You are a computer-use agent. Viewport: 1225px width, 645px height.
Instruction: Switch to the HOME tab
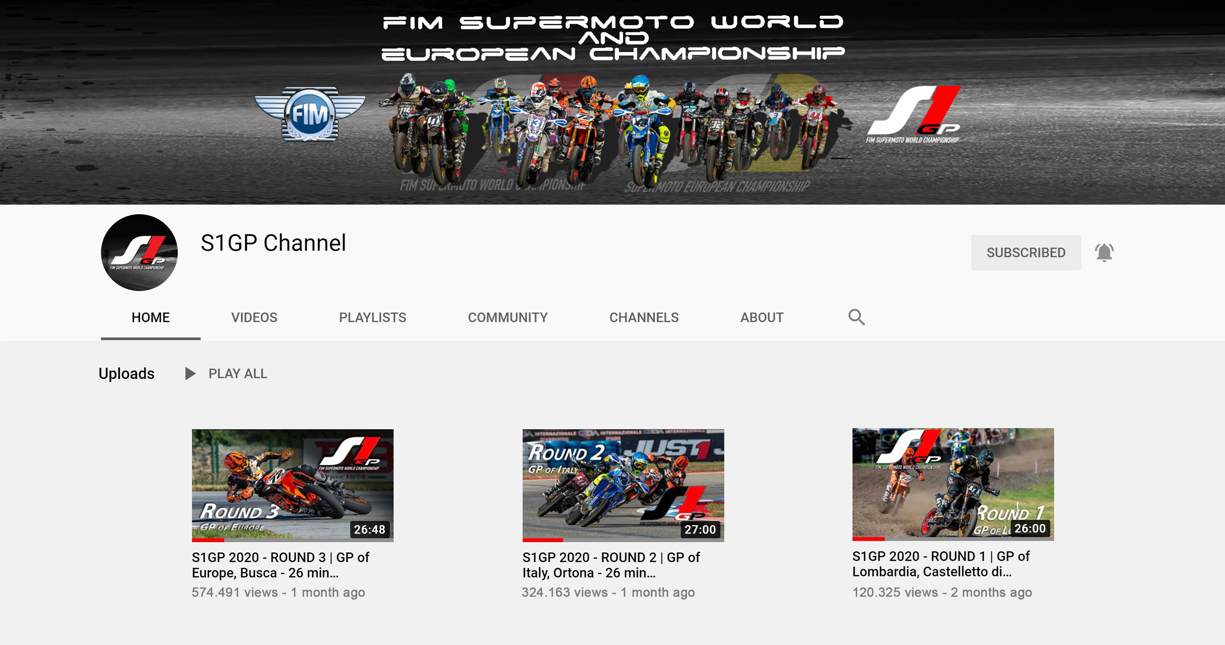(x=151, y=318)
